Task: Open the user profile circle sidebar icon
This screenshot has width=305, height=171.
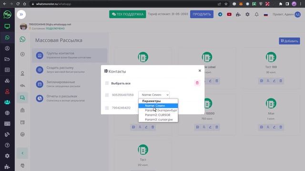Action: [7, 48]
